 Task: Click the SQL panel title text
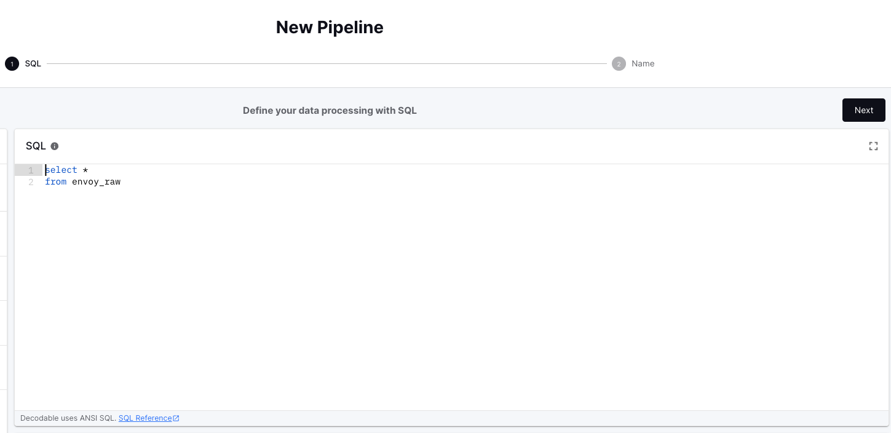[36, 146]
